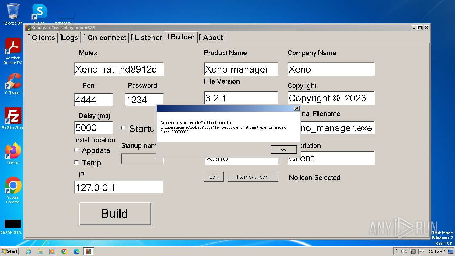This screenshot has width=455, height=256.
Task: Focus the File Version field 3.2.1
Action: [241, 98]
